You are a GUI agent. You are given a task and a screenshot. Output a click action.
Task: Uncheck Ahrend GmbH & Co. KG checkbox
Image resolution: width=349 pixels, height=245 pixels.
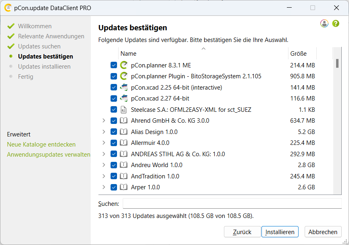tap(114, 121)
